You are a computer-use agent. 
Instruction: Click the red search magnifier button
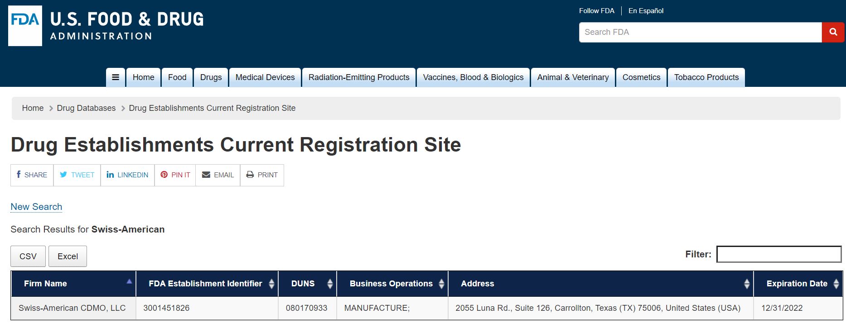click(x=833, y=32)
